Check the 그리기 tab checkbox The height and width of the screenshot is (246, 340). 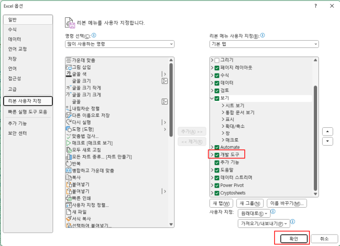pyautogui.click(x=217, y=60)
